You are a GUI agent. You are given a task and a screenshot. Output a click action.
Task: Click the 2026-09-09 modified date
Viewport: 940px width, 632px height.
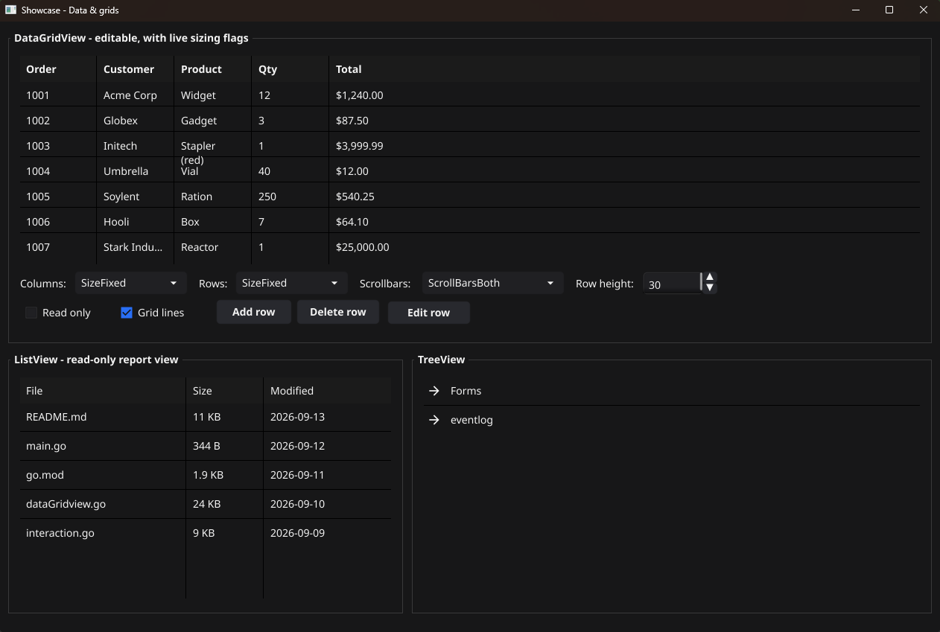point(328,533)
